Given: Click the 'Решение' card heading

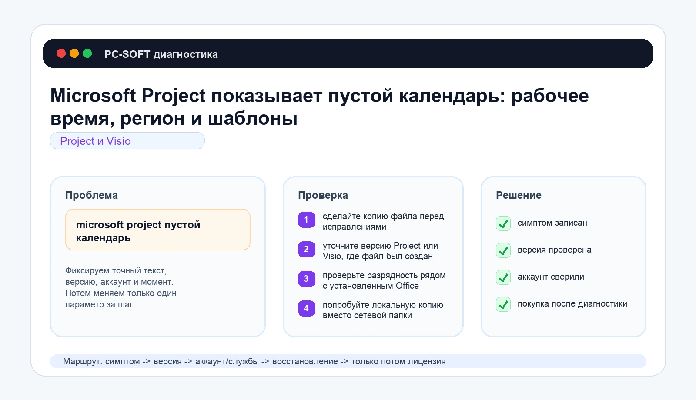Looking at the screenshot, I should coord(519,195).
